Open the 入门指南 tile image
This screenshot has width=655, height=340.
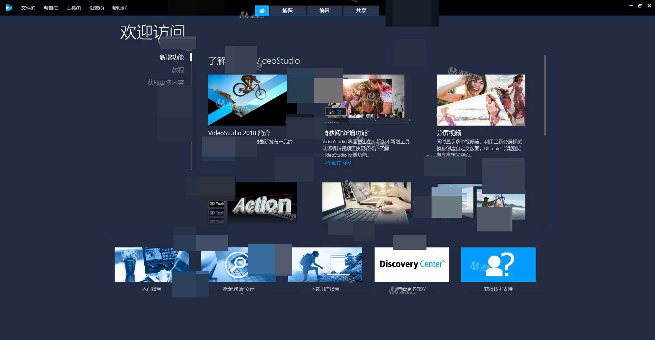click(x=152, y=264)
